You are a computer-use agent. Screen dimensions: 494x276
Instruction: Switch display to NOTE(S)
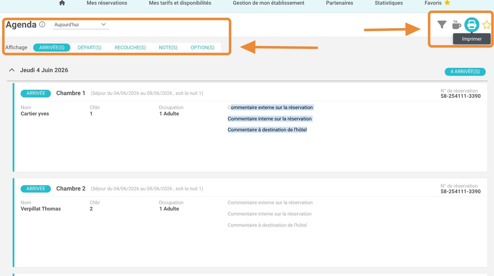[x=168, y=48]
